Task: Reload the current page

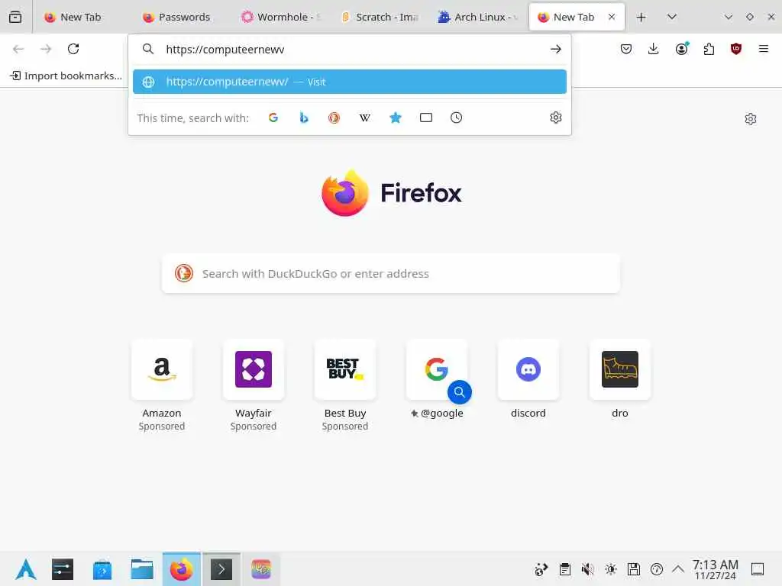Action: [x=73, y=49]
